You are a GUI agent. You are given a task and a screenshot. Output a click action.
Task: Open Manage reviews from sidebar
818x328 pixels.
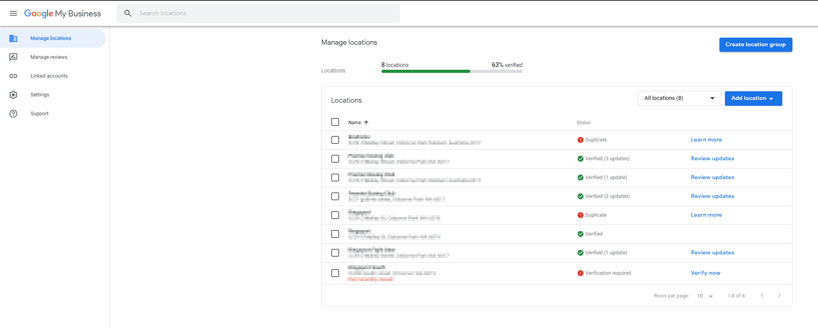pyautogui.click(x=49, y=57)
